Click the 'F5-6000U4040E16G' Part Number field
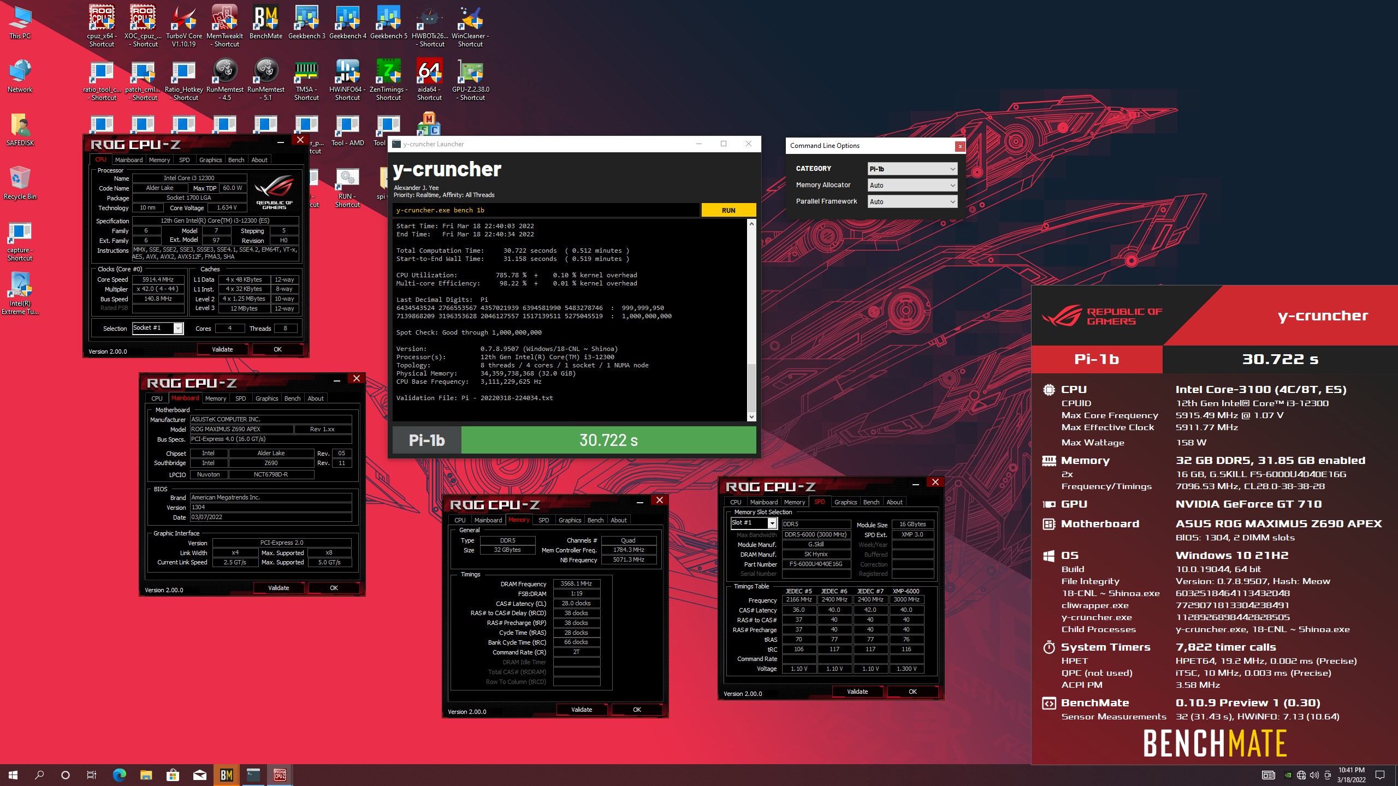Image resolution: width=1398 pixels, height=786 pixels. (x=816, y=564)
